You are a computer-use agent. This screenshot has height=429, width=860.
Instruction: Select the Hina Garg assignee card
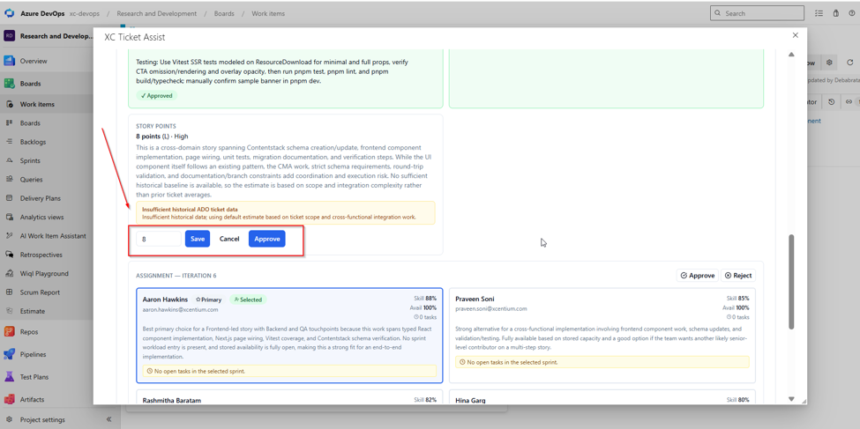pyautogui.click(x=602, y=398)
